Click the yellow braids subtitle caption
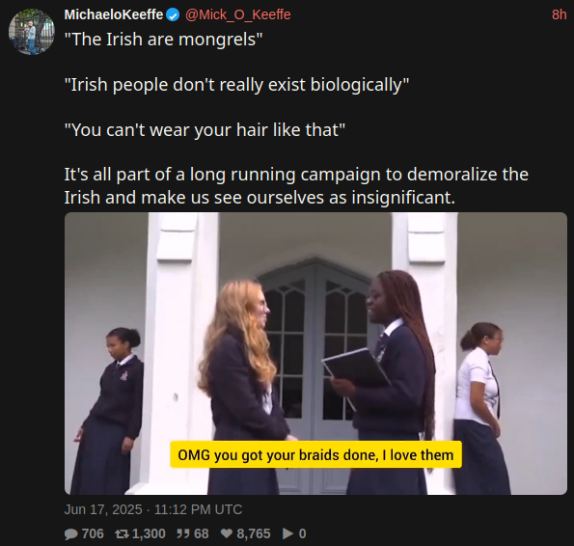This screenshot has height=546, width=574. pos(315,455)
